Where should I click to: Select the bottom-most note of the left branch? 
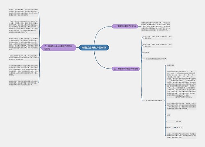tap(23, 83)
